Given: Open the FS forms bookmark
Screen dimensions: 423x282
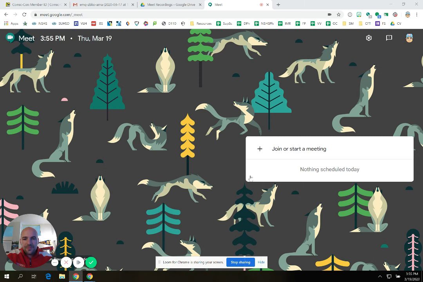Looking at the screenshot, I should [x=381, y=23].
